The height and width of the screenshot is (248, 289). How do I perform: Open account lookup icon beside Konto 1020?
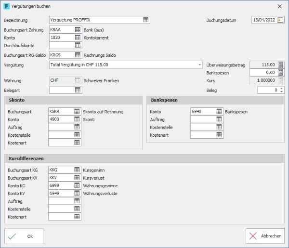78,38
